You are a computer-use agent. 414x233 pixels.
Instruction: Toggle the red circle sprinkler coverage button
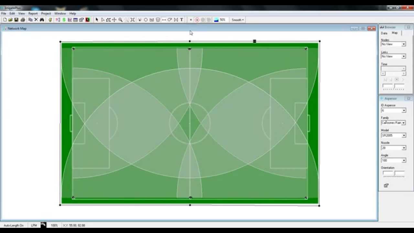(x=197, y=20)
